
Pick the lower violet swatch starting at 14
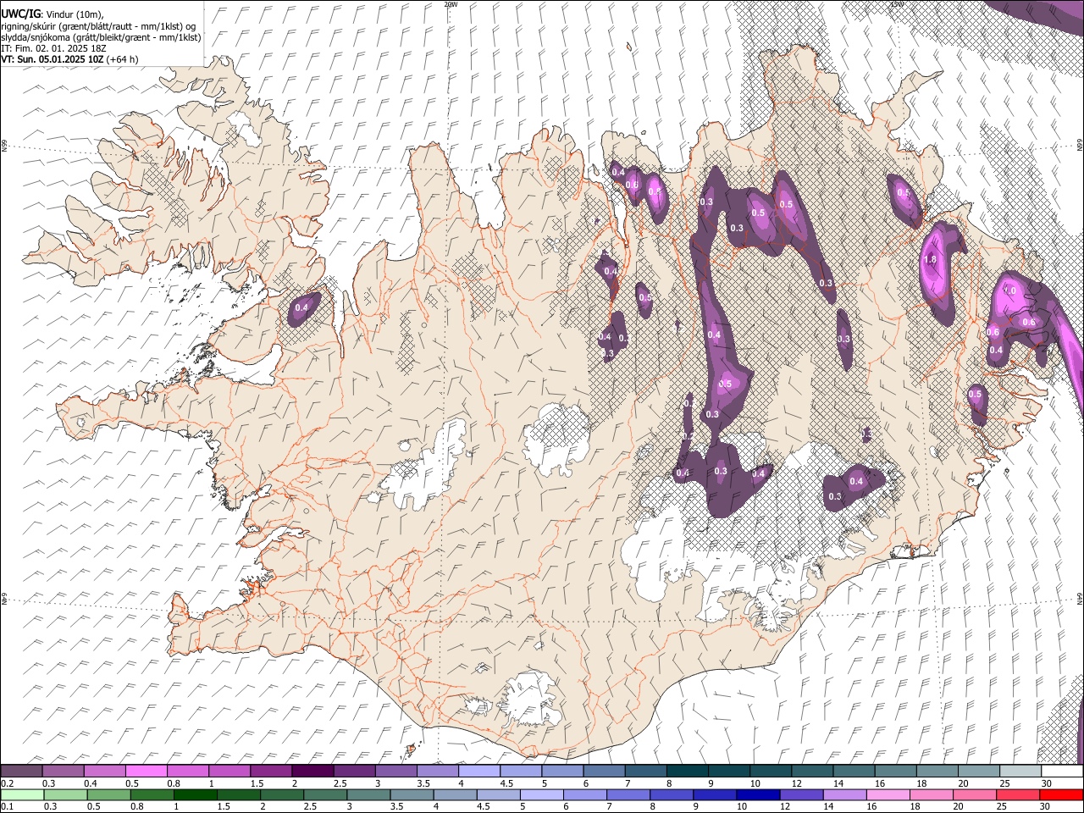coord(845,795)
